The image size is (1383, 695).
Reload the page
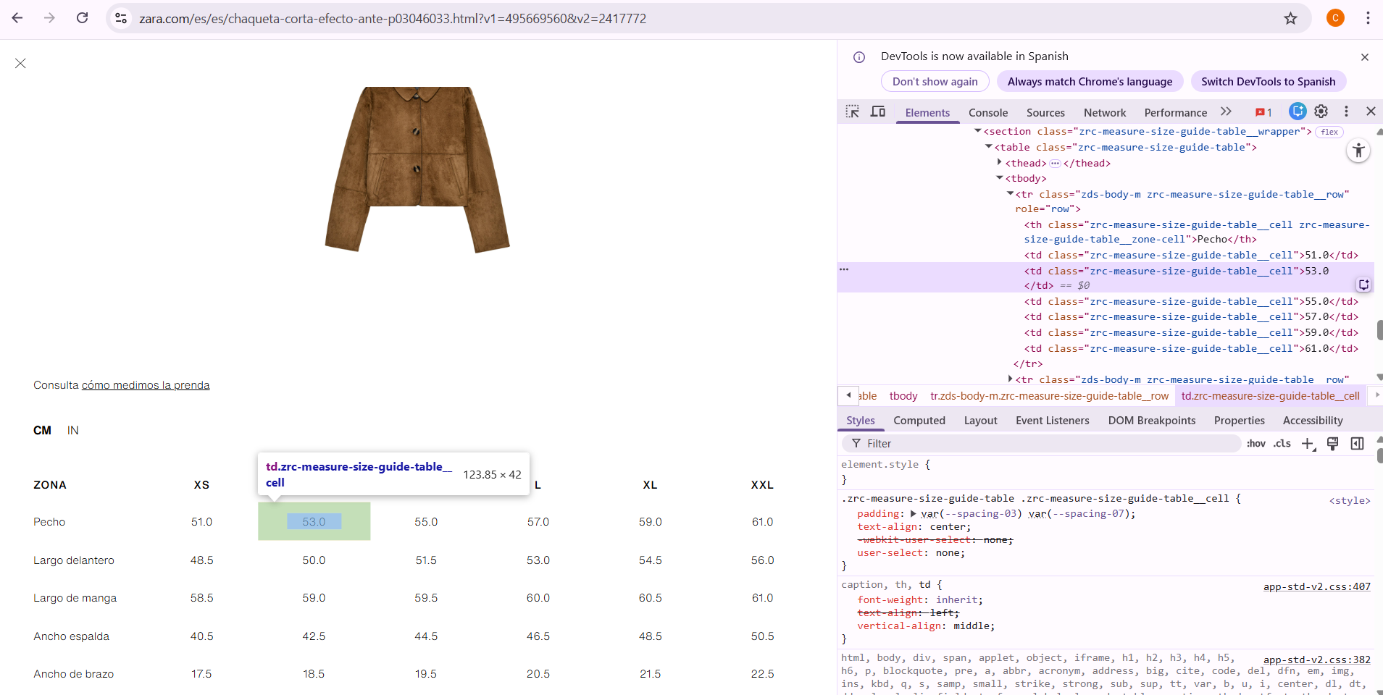pos(83,18)
